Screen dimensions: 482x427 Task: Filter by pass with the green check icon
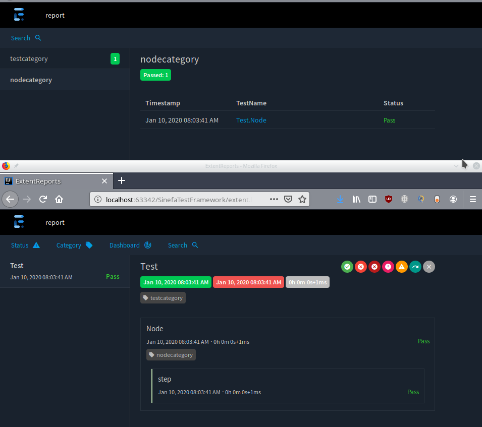347,267
